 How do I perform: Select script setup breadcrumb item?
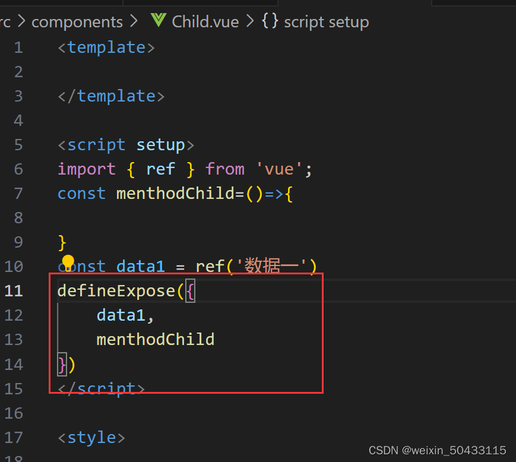326,22
